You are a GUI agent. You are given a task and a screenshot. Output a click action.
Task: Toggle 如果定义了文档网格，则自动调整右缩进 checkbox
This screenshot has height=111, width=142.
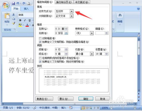[40, 42]
